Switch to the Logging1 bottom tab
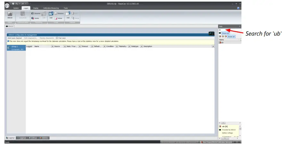The image size is (284, 147). (11, 138)
